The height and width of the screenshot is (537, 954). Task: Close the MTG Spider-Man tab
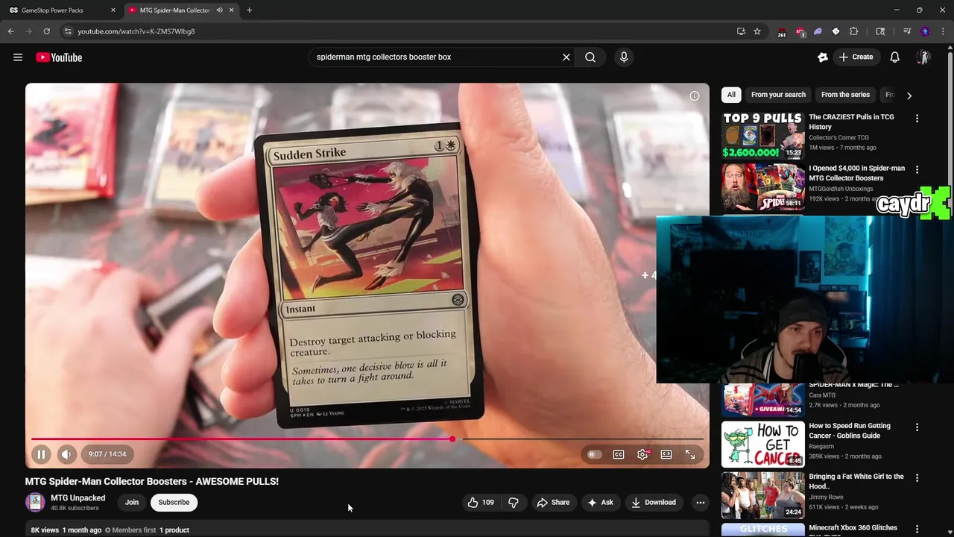[232, 10]
